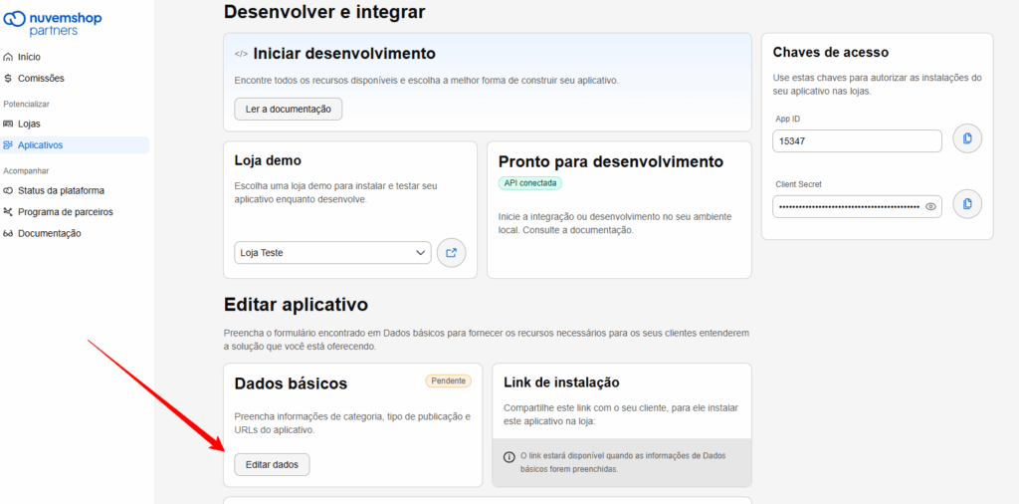The image size is (1019, 504).
Task: Click the Editar dados button
Action: 272,464
